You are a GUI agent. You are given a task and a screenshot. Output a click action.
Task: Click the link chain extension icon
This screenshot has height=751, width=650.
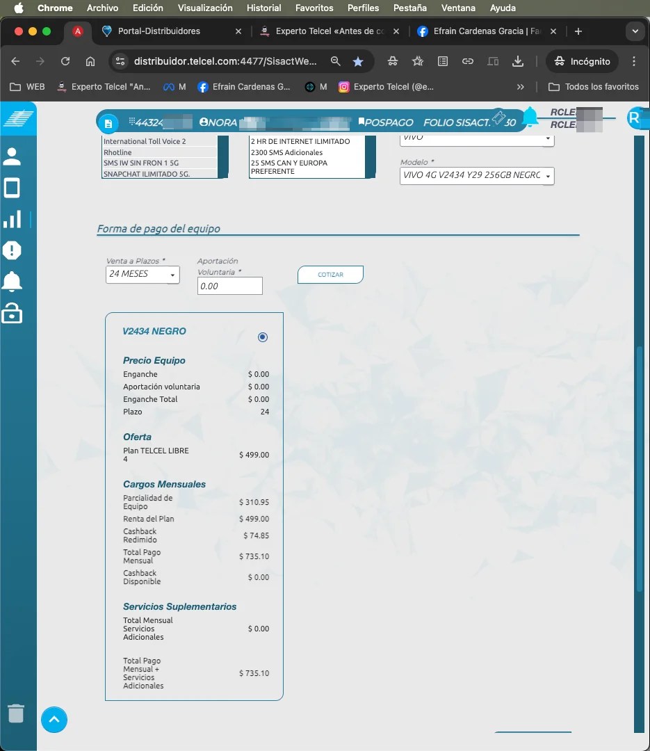(467, 61)
